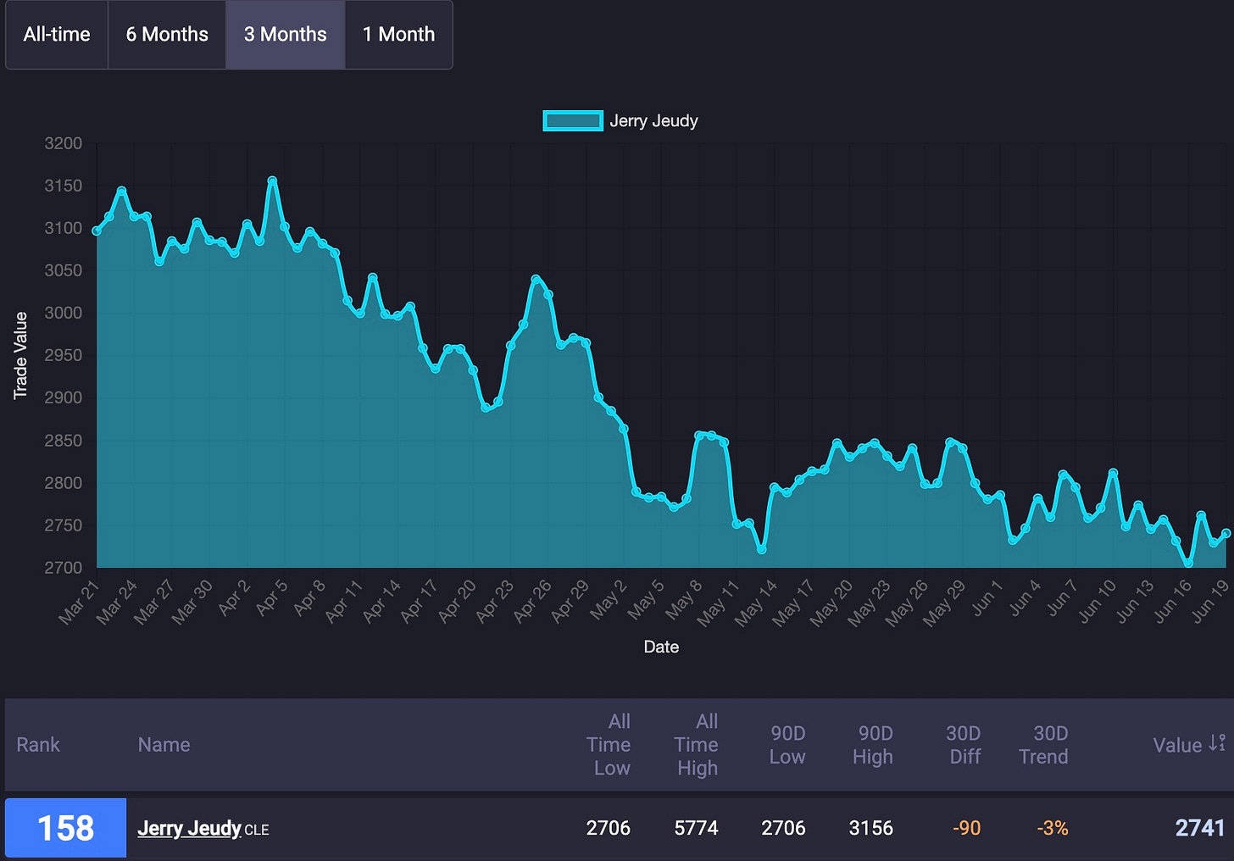1234x861 pixels.
Task: Click the 3200 y-axis label
Action: (x=64, y=143)
